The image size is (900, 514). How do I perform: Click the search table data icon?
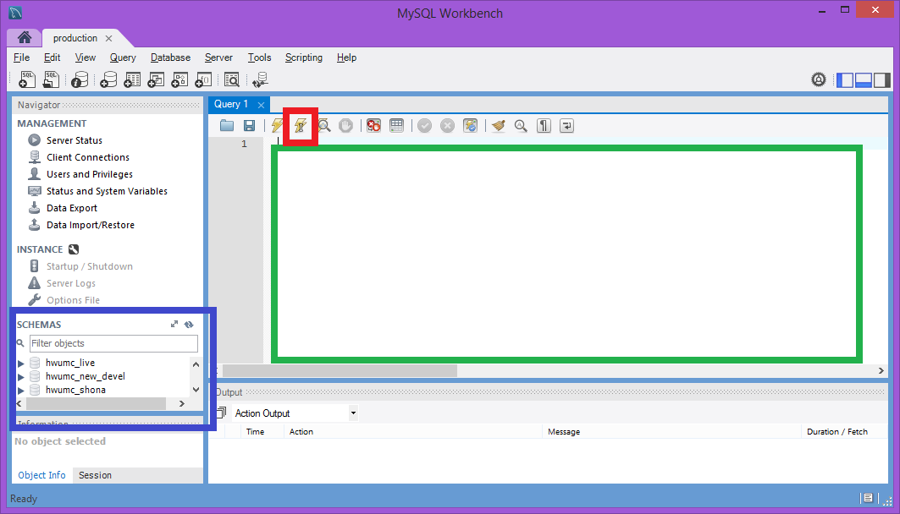(x=232, y=79)
